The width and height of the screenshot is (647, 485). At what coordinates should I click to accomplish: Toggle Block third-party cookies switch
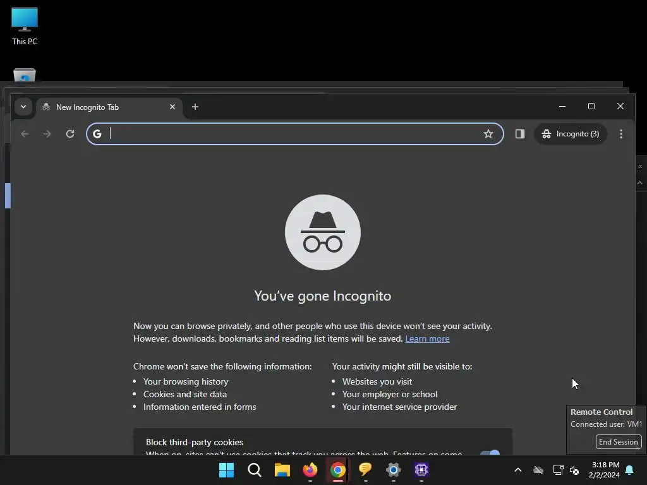point(490,453)
